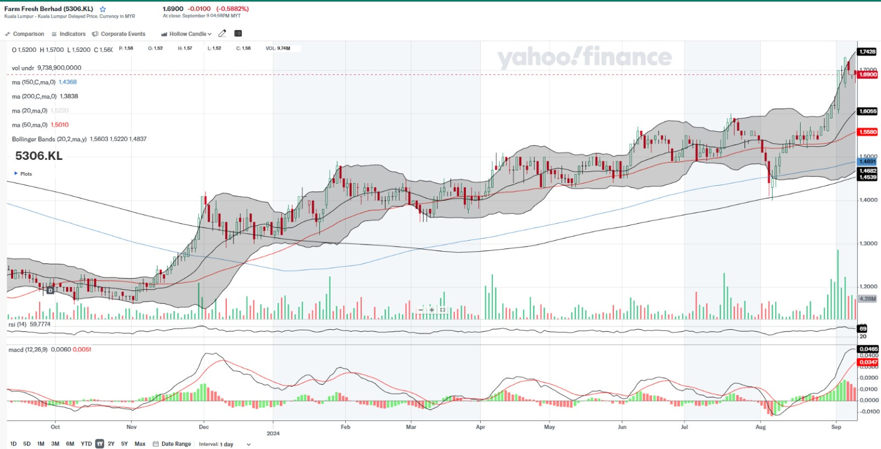Screen dimensions: 881x449
Task: Select the 1Y time range
Action: pos(100,444)
